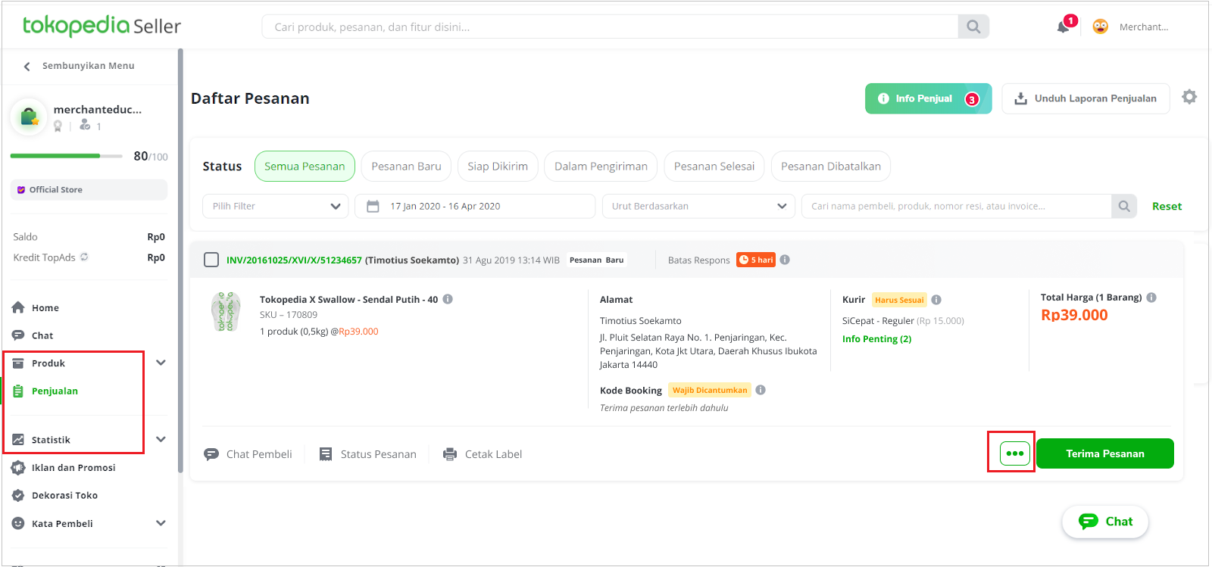The image size is (1212, 567).
Task: Click the Reset filter link
Action: tap(1167, 206)
